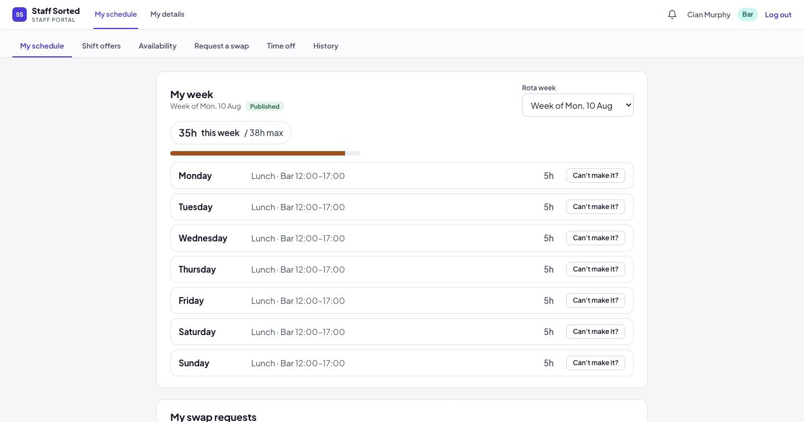Screen dimensions: 804x422
Task: Select the Monday day label
Action: pyautogui.click(x=195, y=176)
